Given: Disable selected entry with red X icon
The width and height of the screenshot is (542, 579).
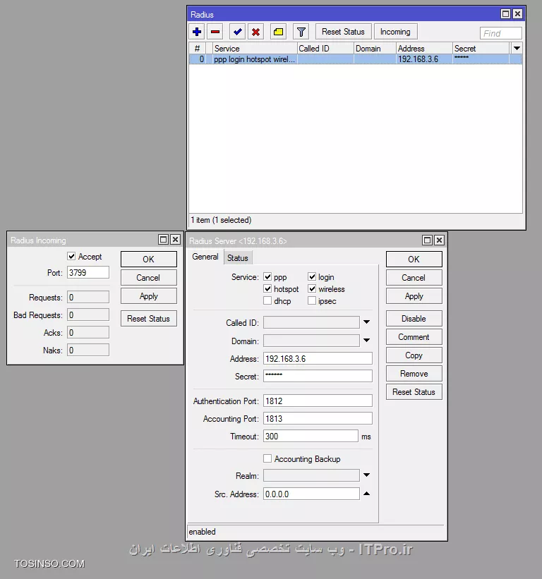Looking at the screenshot, I should pos(255,32).
